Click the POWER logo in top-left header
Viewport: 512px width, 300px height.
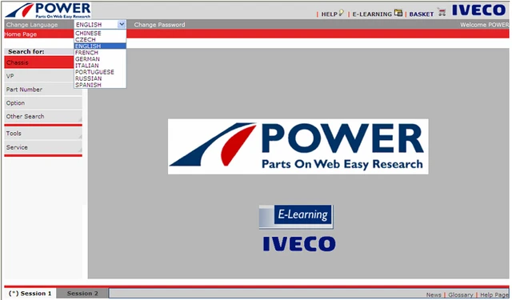(x=48, y=10)
